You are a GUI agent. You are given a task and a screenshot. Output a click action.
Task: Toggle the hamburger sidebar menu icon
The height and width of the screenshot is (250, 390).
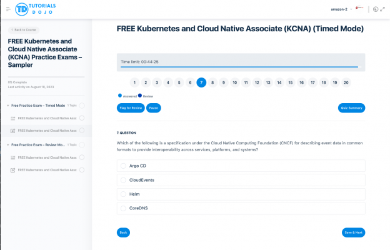[x=8, y=9]
